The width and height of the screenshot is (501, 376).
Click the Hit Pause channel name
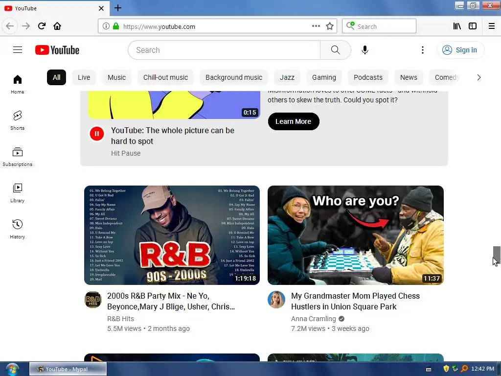point(126,153)
